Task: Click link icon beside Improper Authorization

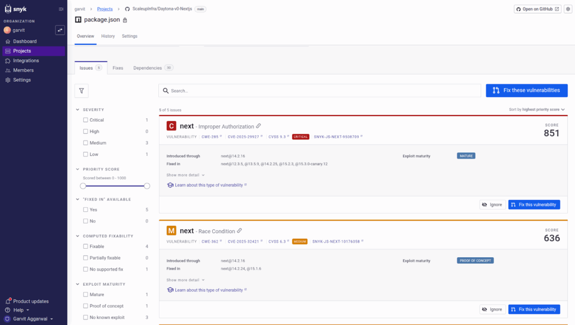Action: pyautogui.click(x=258, y=126)
